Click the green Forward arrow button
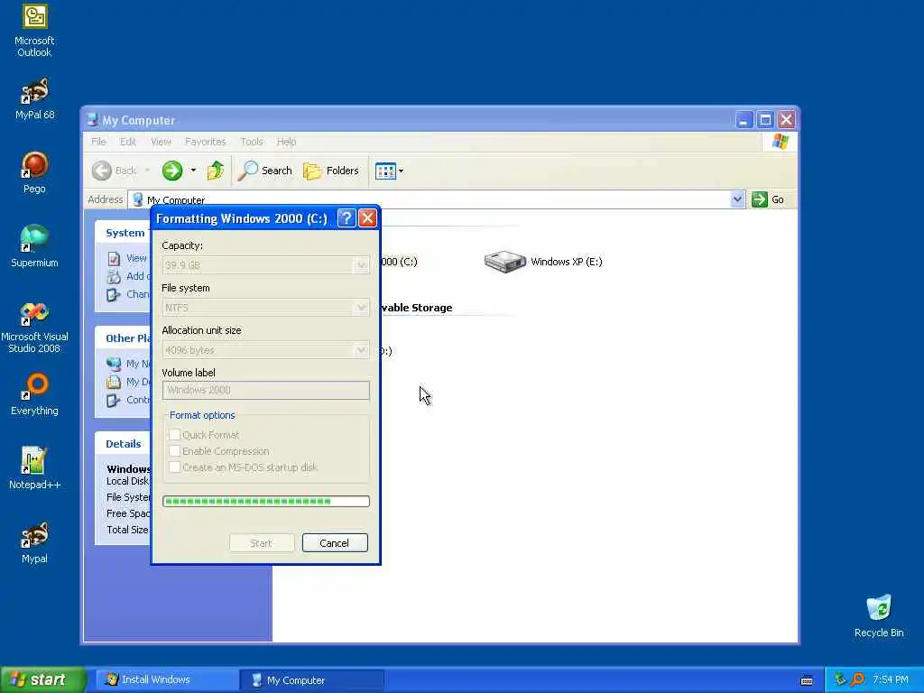924x693 pixels. (172, 171)
